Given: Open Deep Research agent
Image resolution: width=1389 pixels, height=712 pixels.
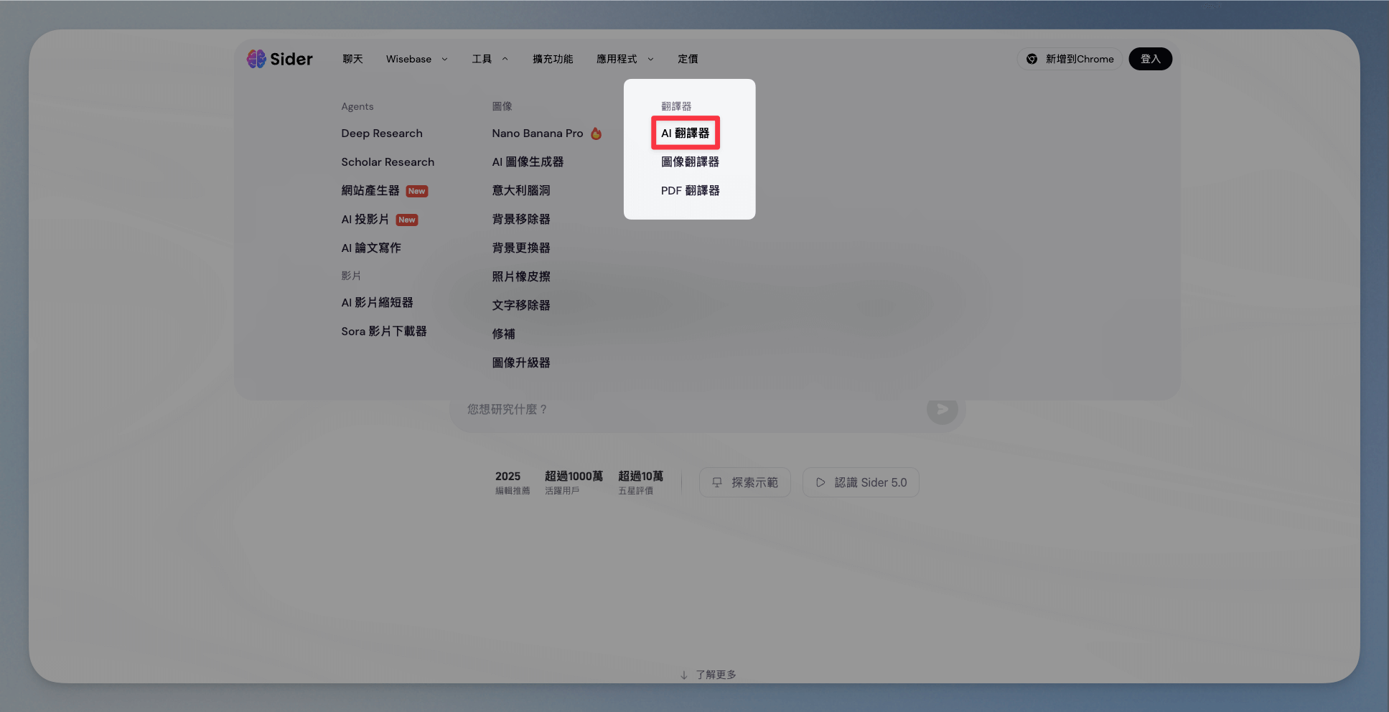Looking at the screenshot, I should click(382, 133).
